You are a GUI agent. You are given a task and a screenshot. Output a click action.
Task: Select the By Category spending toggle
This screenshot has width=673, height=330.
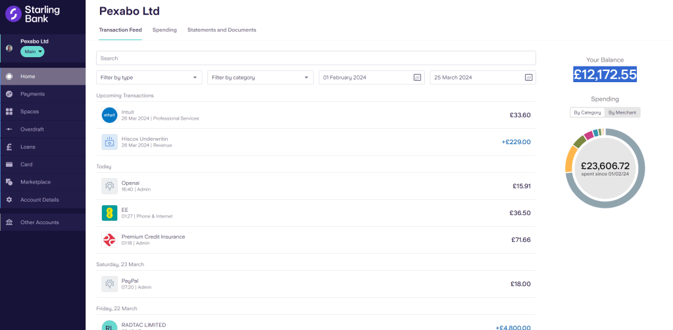587,112
